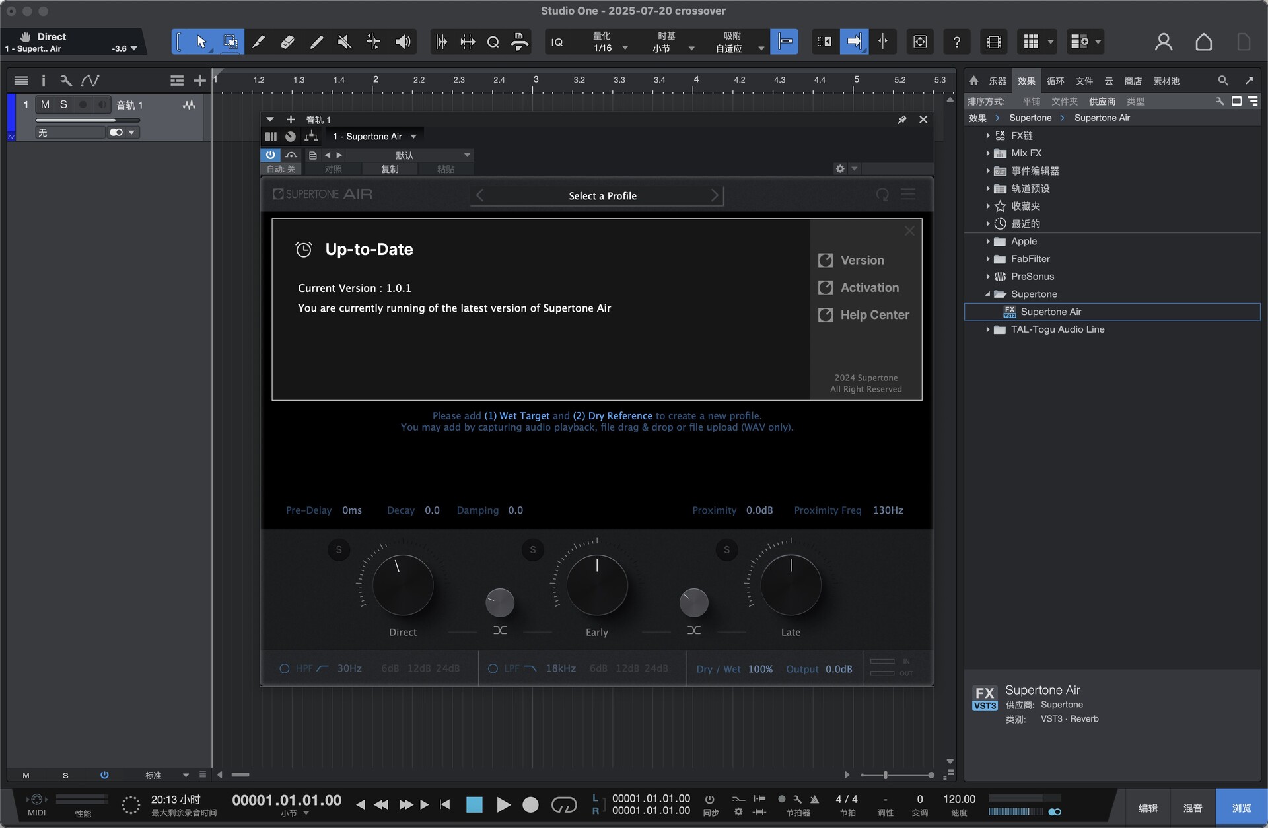The image size is (1268, 828).
Task: Select the Arrow tool in toolbar
Action: click(x=201, y=42)
